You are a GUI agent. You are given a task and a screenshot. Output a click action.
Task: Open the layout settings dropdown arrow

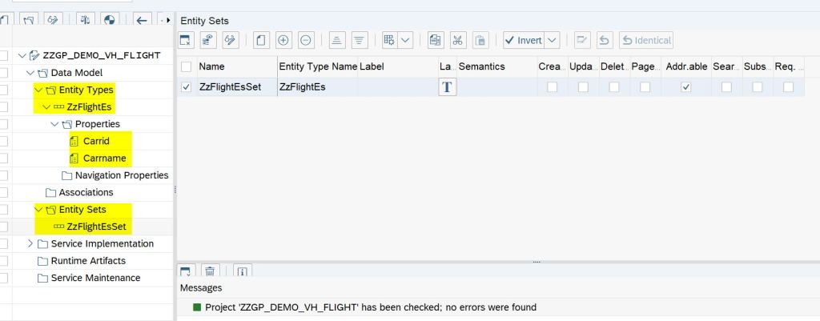pyautogui.click(x=405, y=40)
